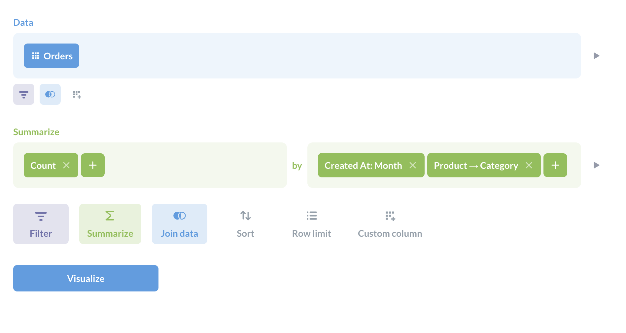626x333 pixels.
Task: Open the Orders table selector
Action: click(x=51, y=56)
